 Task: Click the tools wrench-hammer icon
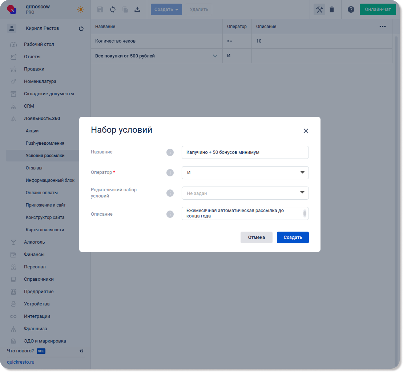click(319, 9)
